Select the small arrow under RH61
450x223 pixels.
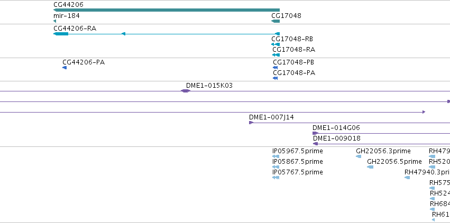point(434,220)
